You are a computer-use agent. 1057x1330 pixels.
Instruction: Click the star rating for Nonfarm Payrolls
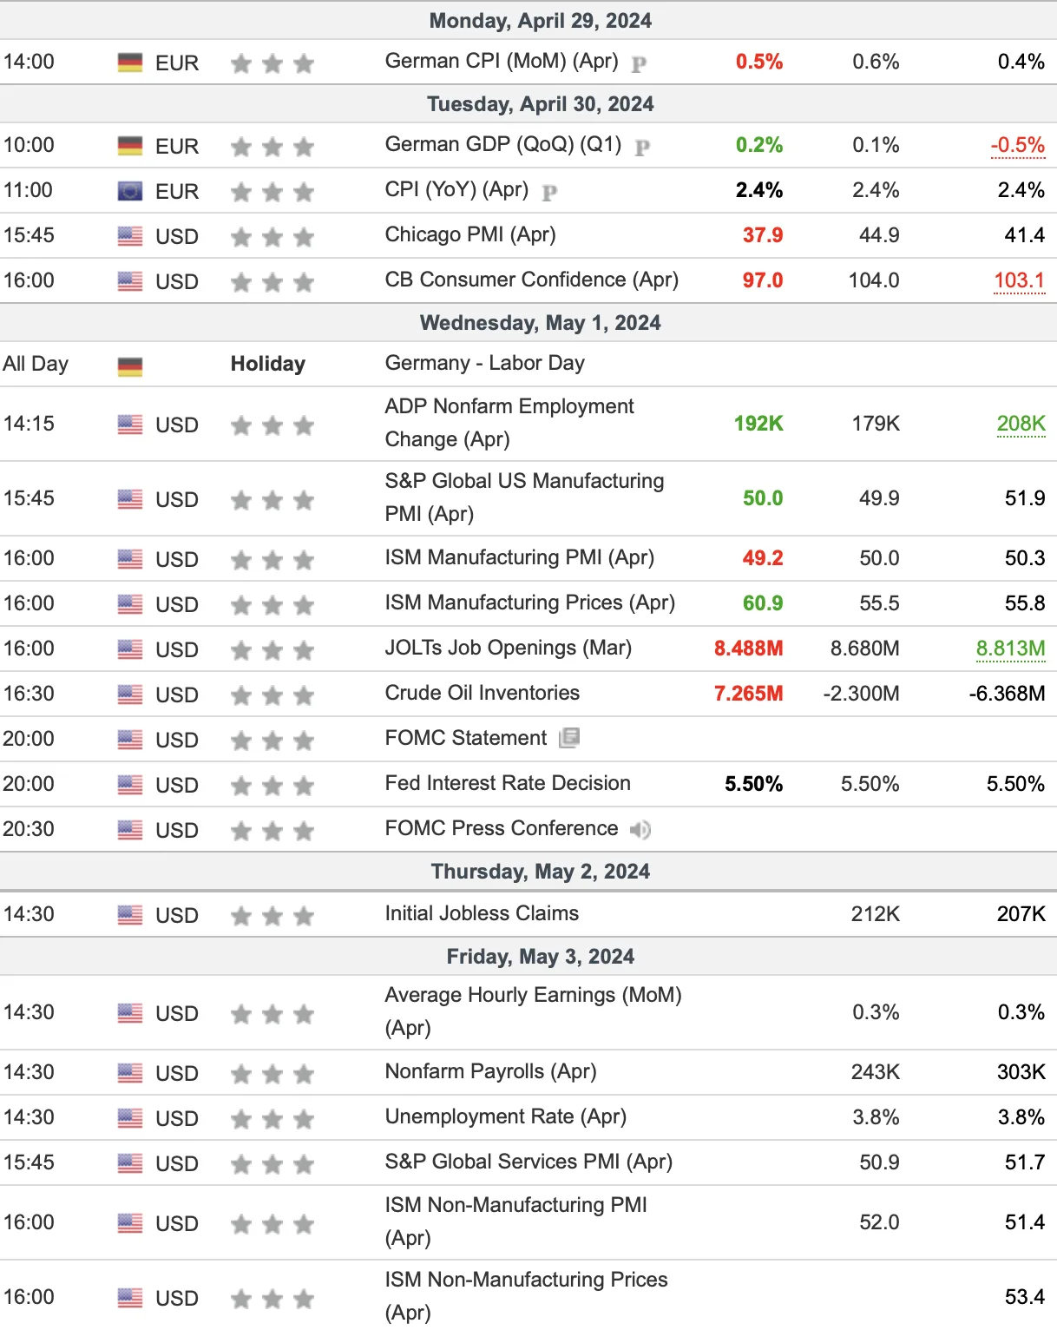point(272,1074)
